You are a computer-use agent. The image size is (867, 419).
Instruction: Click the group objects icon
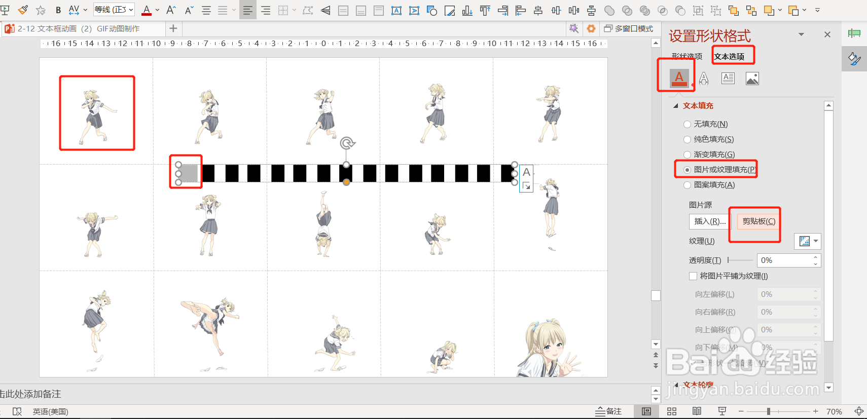[698, 10]
